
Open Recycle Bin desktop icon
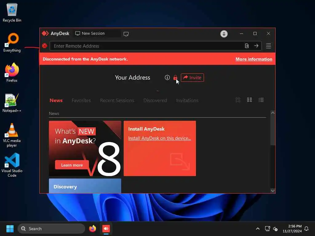[x=12, y=13]
